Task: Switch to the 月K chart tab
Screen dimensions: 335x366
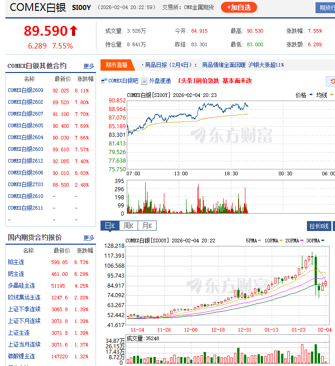Action: click(x=147, y=226)
